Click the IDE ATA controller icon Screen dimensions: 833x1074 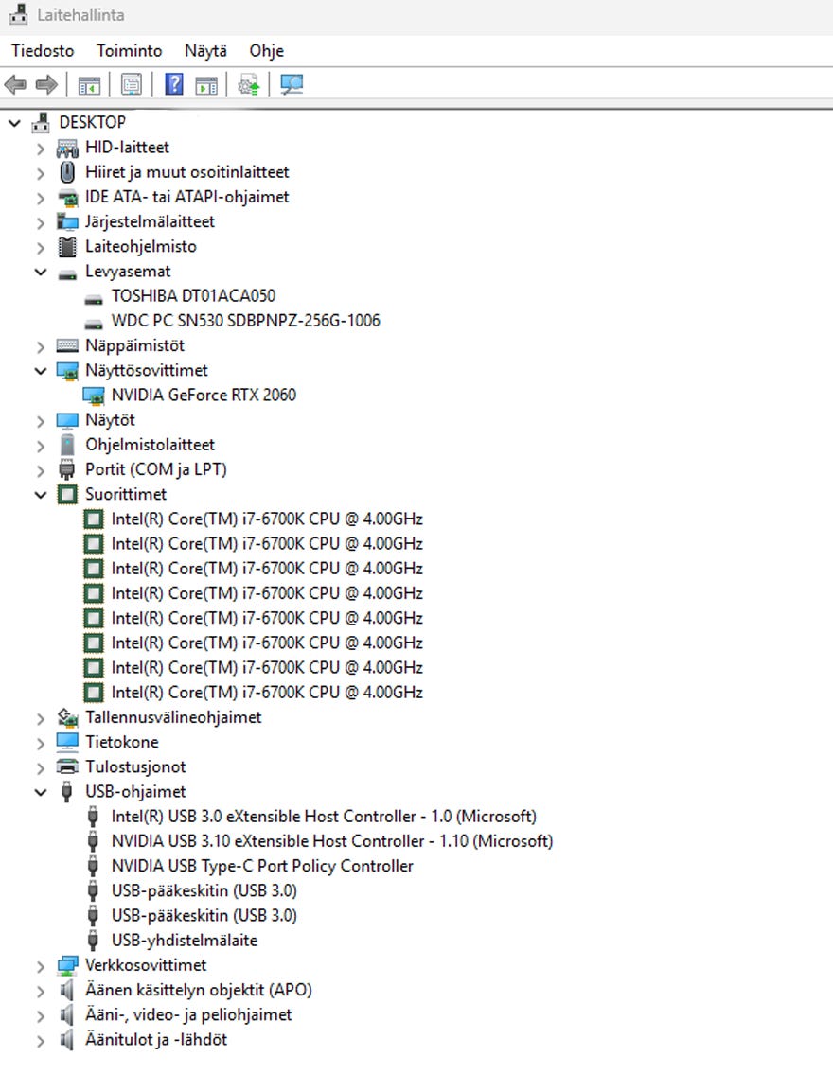[x=67, y=197]
